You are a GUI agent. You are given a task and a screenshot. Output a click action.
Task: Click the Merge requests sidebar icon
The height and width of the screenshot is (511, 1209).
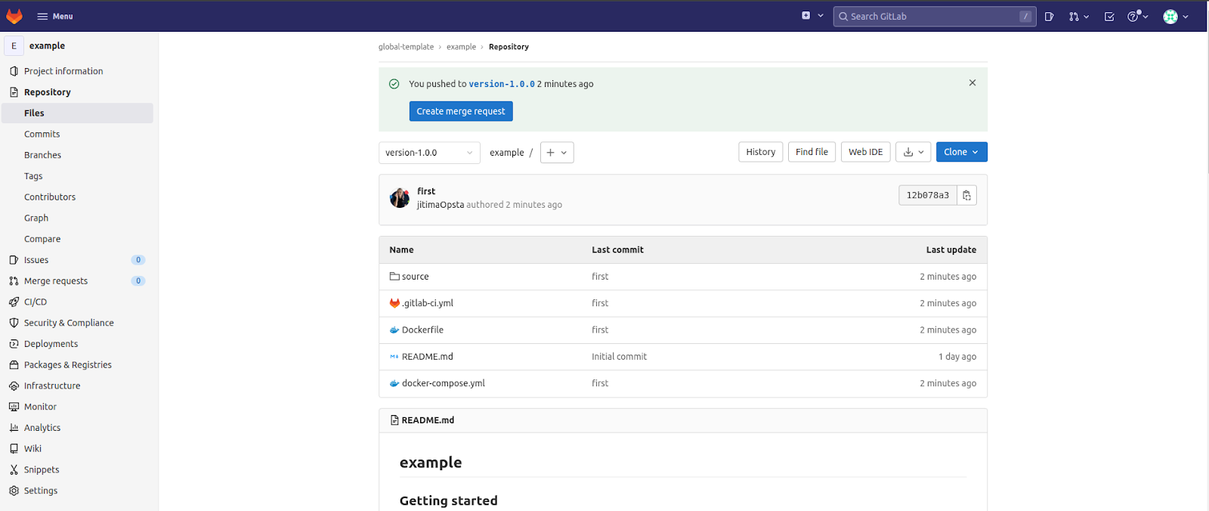pyautogui.click(x=14, y=281)
